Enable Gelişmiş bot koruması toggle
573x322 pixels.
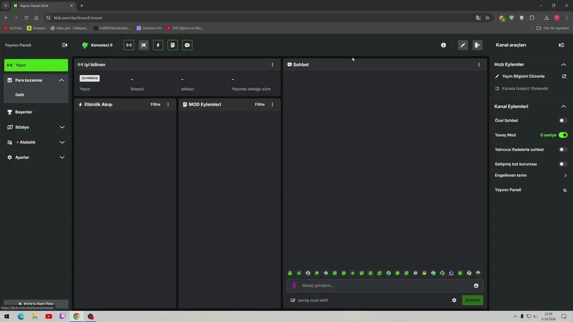563,164
